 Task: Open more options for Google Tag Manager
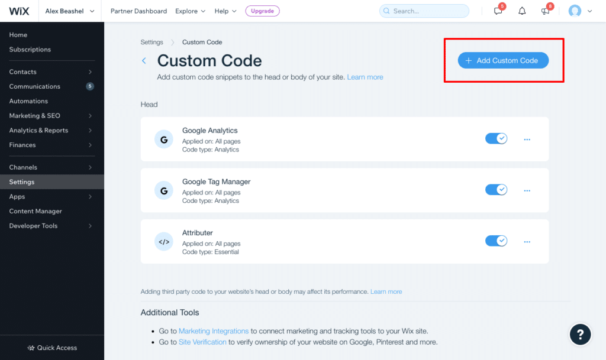[x=527, y=190]
